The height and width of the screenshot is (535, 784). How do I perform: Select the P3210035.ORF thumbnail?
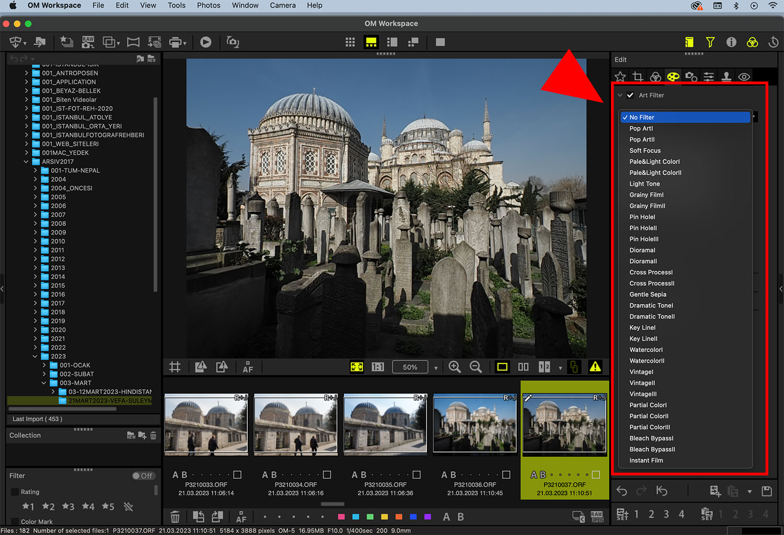[385, 423]
